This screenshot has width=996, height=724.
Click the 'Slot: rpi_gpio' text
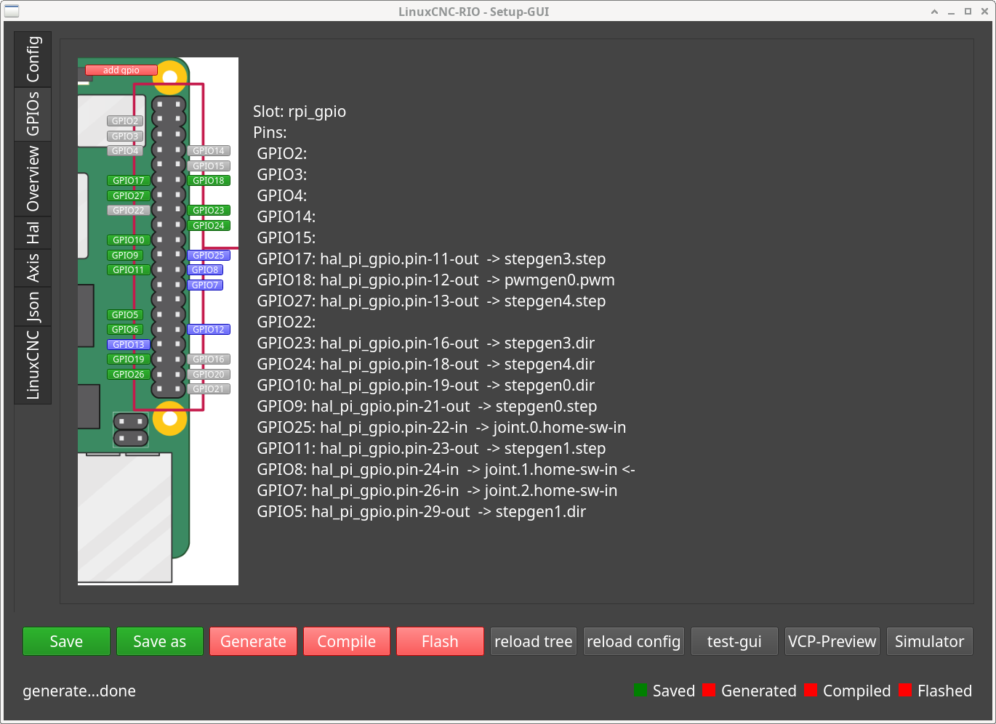(300, 112)
